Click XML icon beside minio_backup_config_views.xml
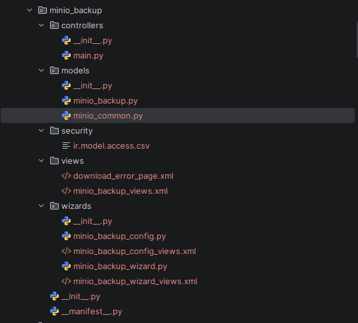Image resolution: width=358 pixels, height=323 pixels. [x=66, y=251]
